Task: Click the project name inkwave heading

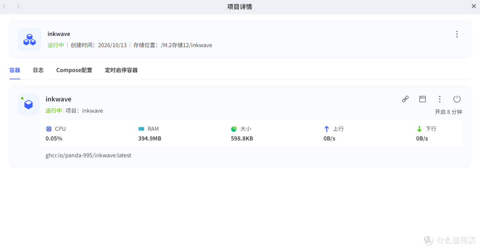Action: [59, 34]
